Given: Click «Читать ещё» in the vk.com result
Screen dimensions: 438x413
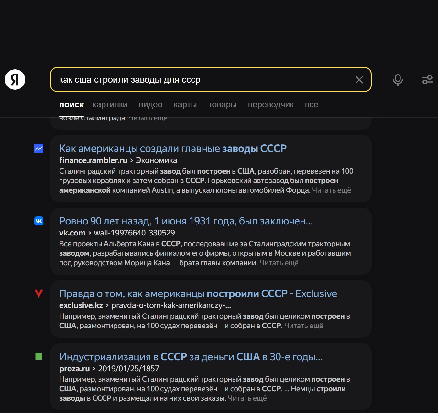Looking at the screenshot, I should [279, 263].
